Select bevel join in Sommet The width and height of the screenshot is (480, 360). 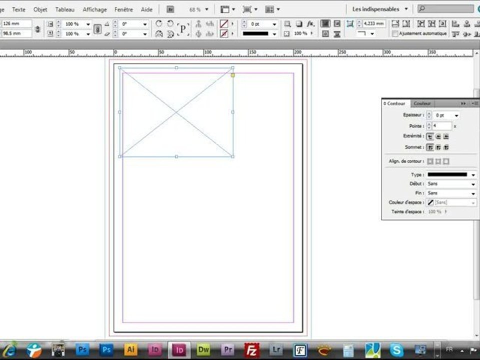coord(446,147)
